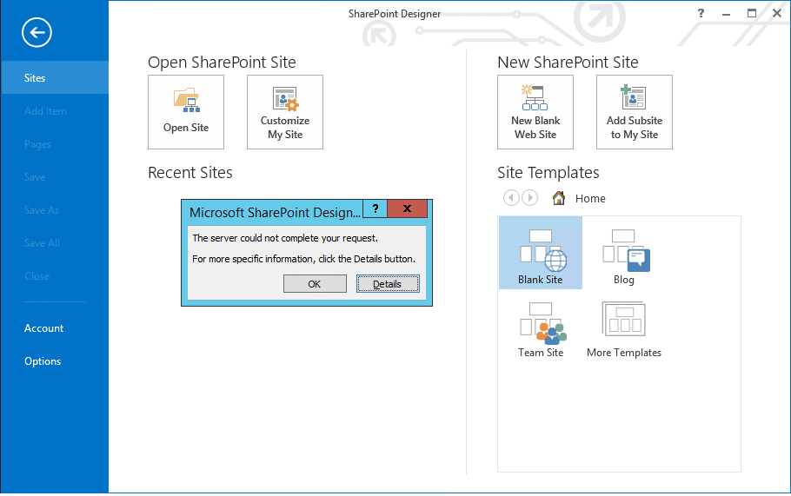Close the SharePoint Designer window

[x=777, y=14]
